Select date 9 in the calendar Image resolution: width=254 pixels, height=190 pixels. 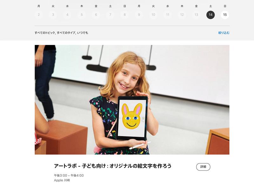139,15
